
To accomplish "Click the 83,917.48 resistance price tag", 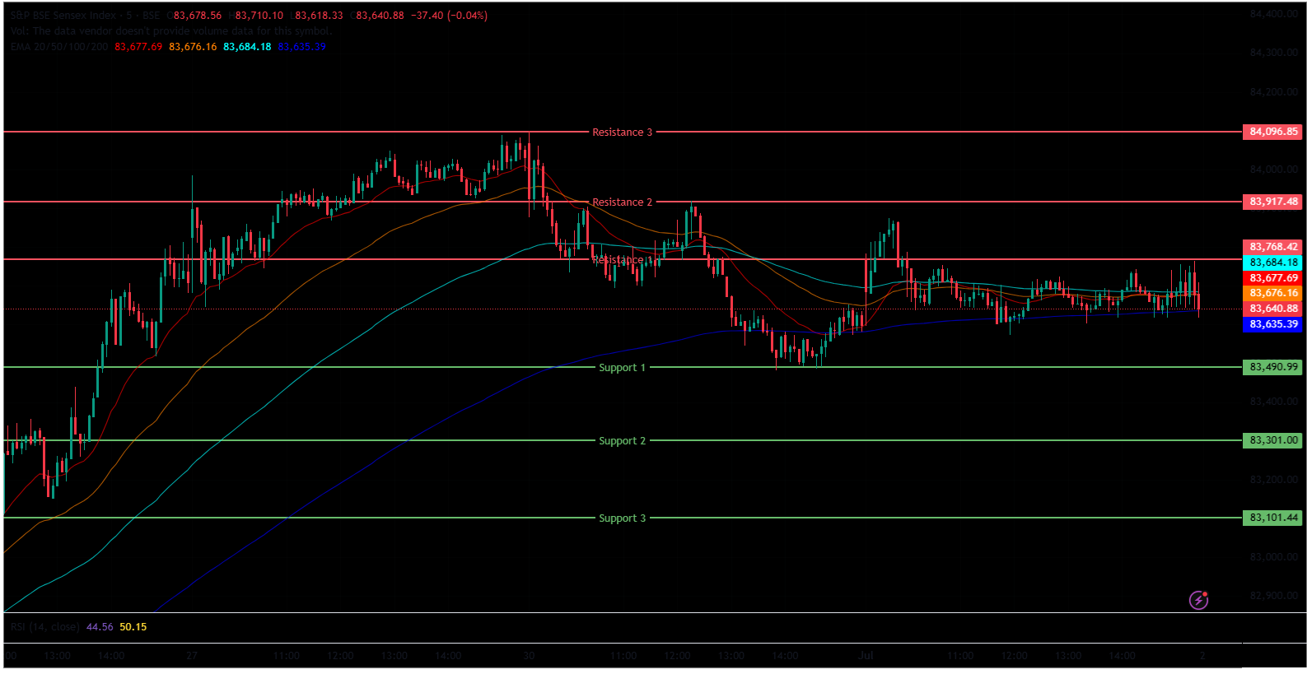I will [1272, 202].
